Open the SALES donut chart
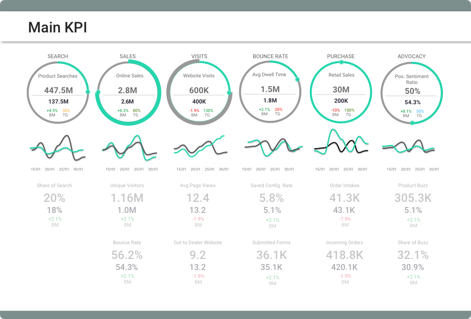 click(128, 92)
